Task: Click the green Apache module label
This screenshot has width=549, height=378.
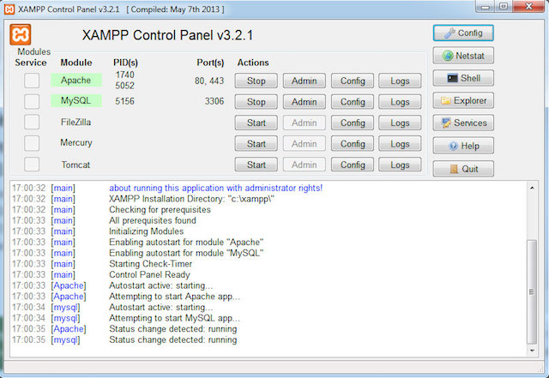Action: click(x=76, y=81)
